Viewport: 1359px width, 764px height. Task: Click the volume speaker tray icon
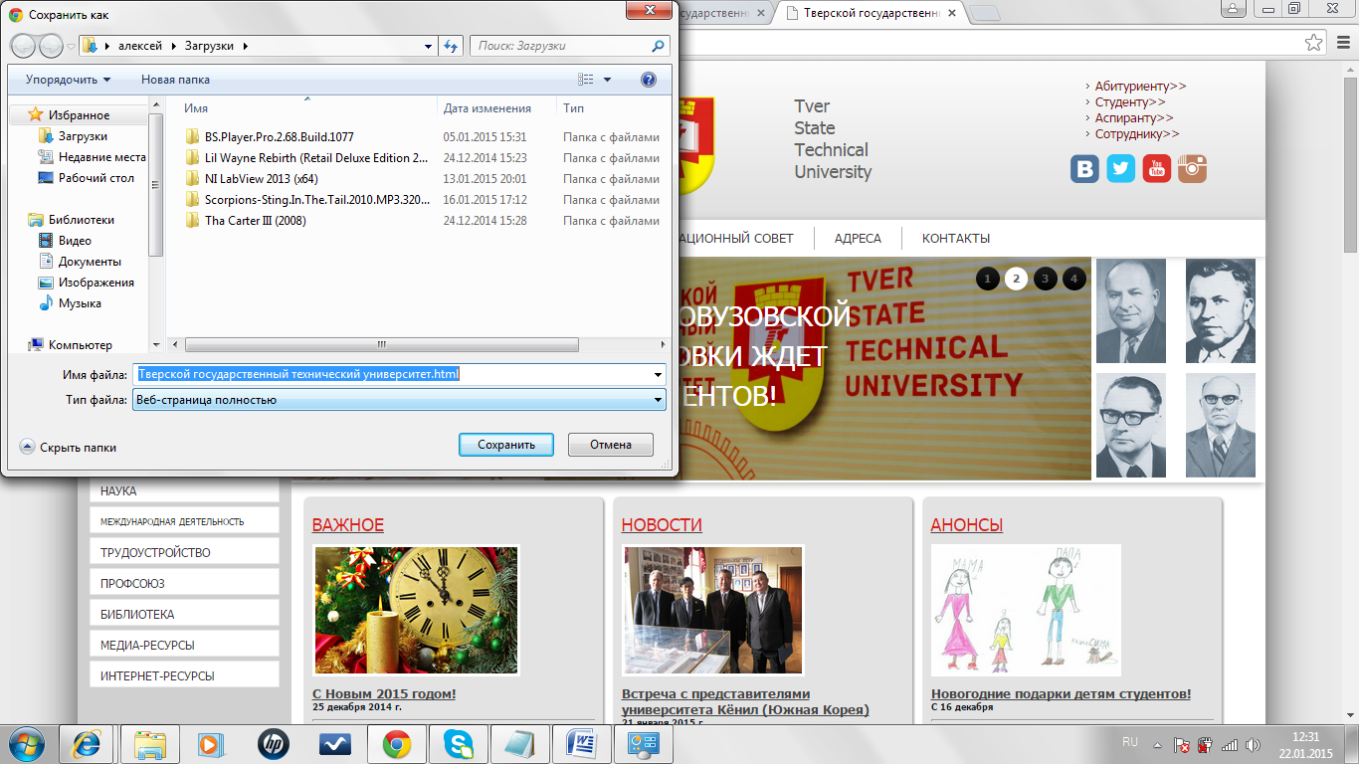[1254, 744]
